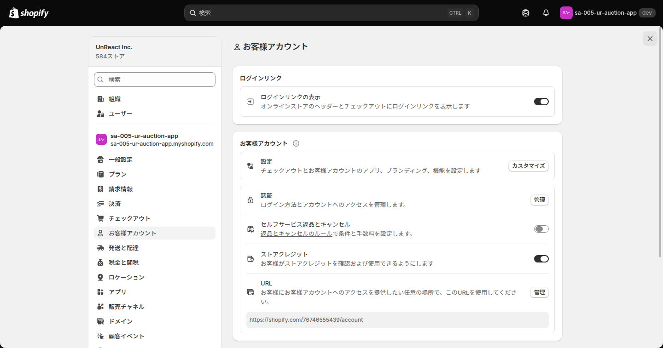
Task: Open the お客様アカウント settings menu item
Action: coord(155,233)
